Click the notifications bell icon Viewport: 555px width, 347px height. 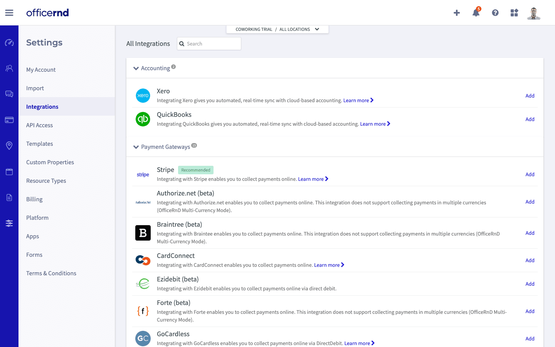476,13
